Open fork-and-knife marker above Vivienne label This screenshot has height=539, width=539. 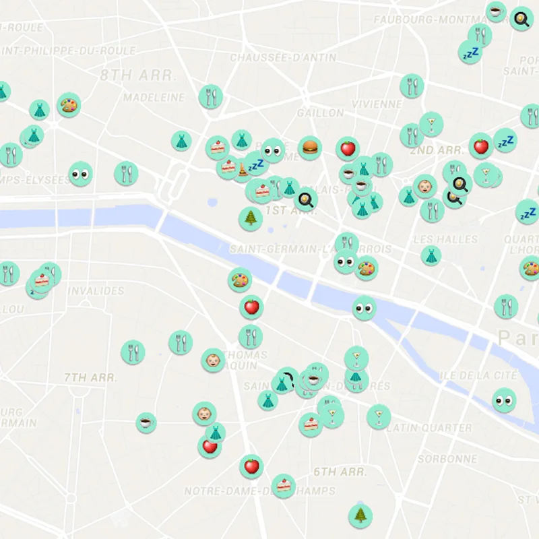pos(412,86)
